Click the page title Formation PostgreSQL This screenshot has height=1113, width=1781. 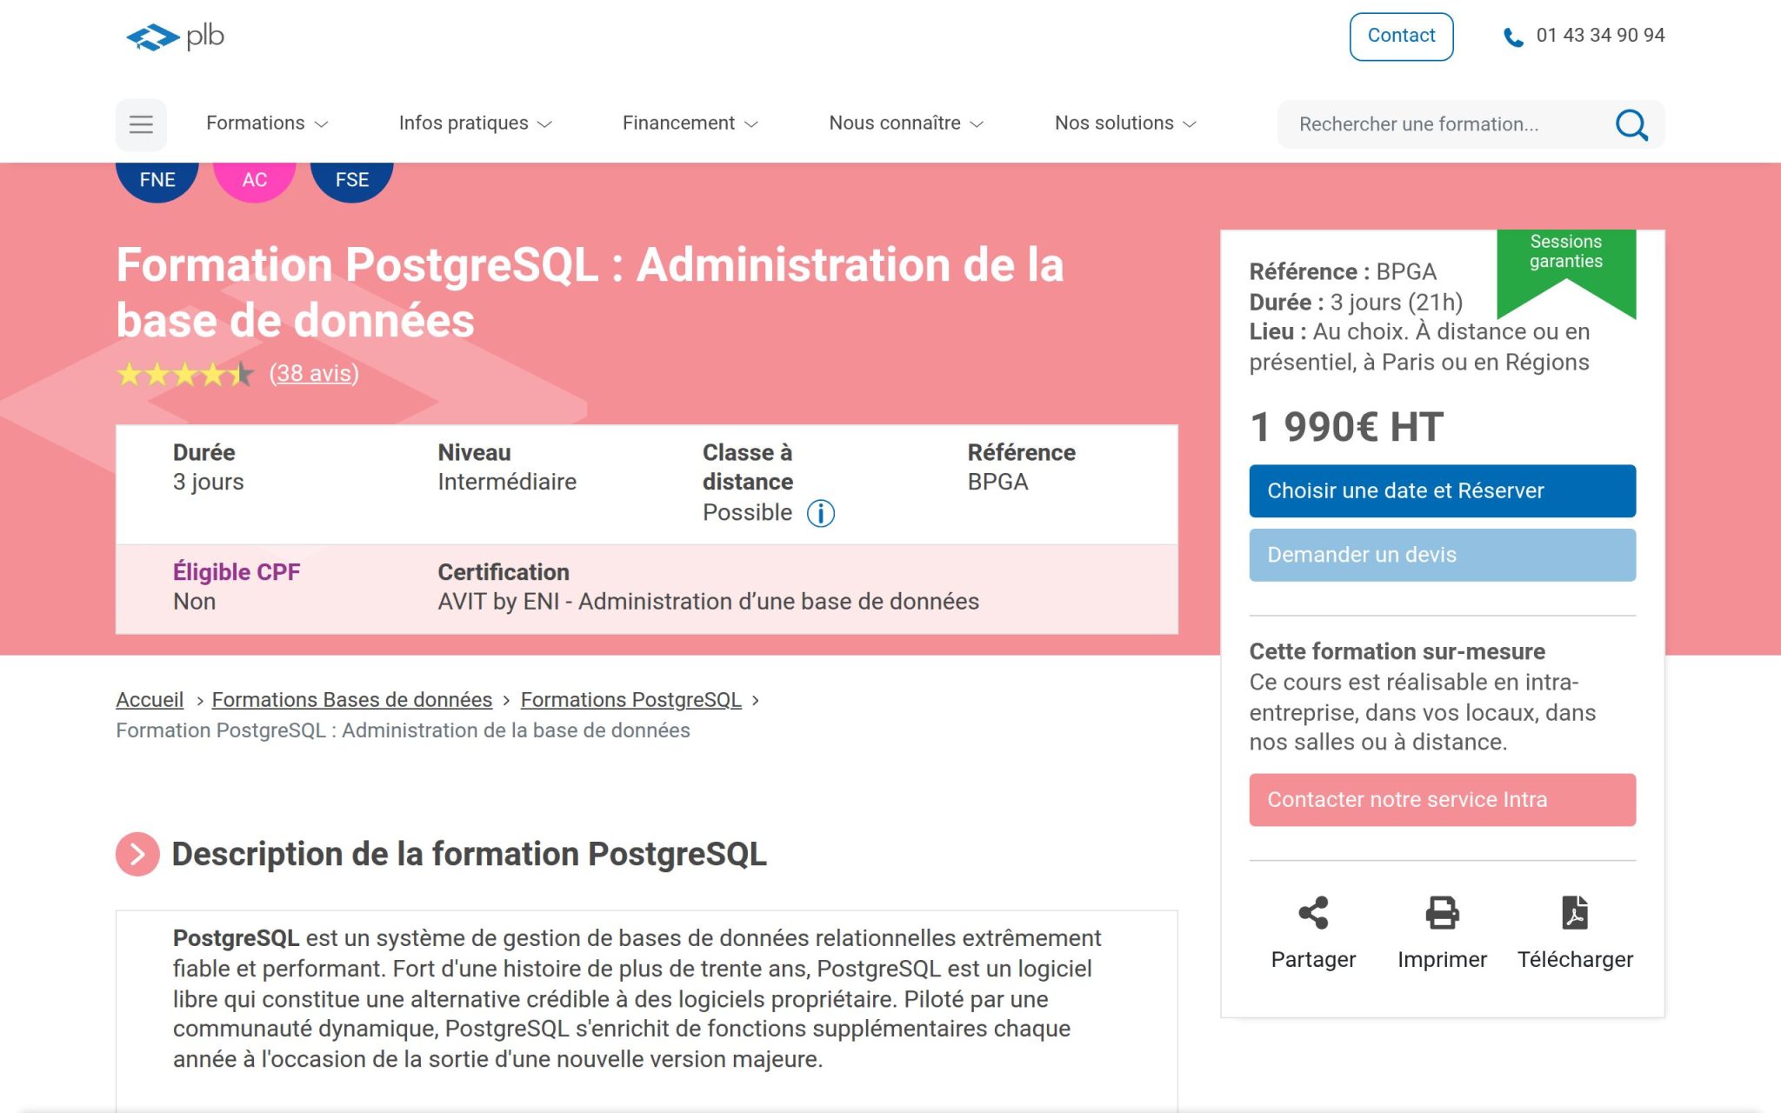tap(590, 292)
